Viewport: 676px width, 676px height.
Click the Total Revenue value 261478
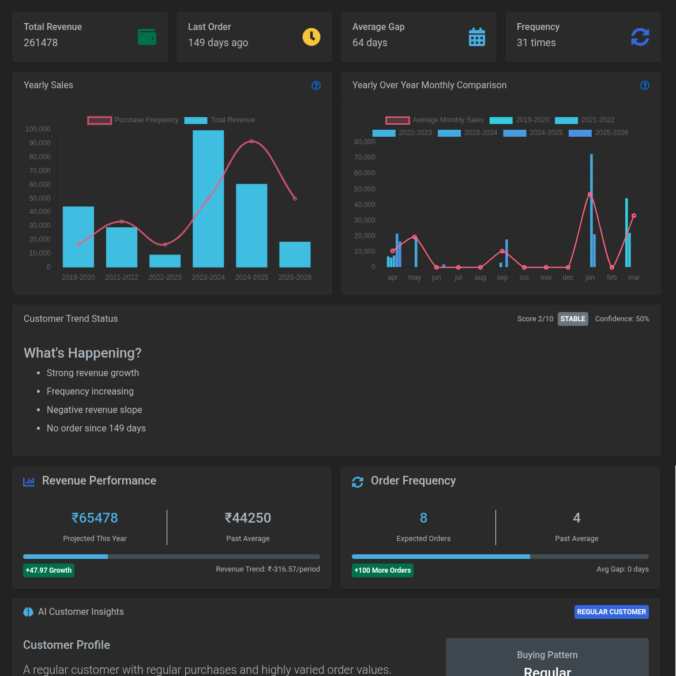[40, 43]
